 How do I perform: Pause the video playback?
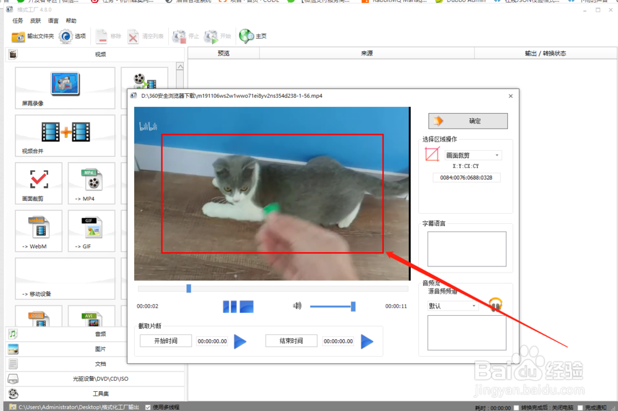(230, 307)
